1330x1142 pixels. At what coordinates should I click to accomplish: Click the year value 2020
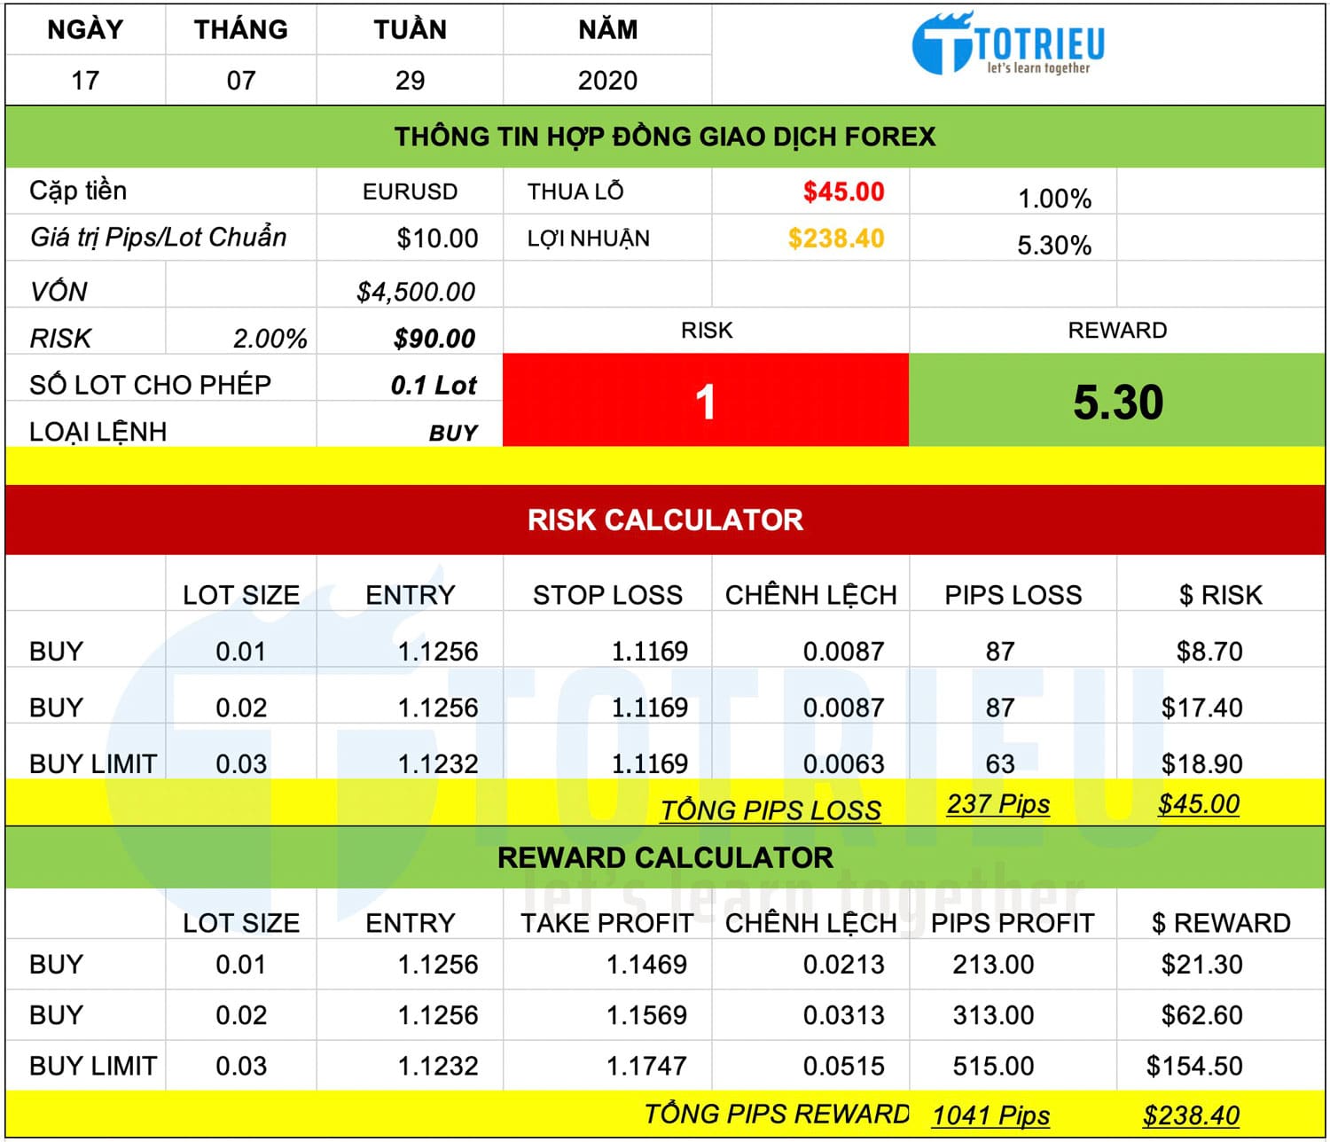(607, 81)
